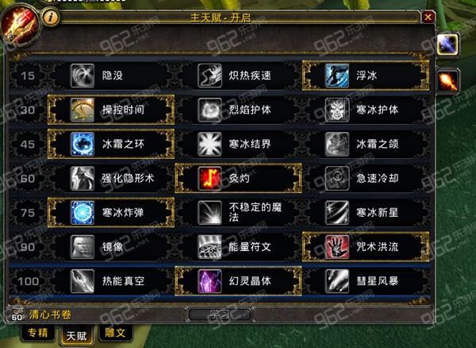Viewport: 476px width, 348px height.
Task: Choose the 咒术洪流 hand icon
Action: click(337, 247)
